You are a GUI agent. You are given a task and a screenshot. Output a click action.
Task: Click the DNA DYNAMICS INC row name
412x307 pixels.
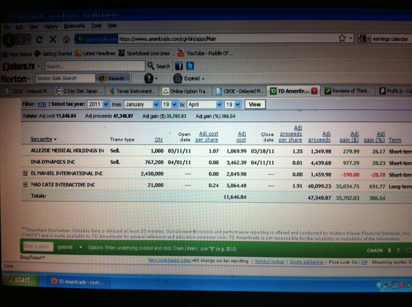click(53, 162)
